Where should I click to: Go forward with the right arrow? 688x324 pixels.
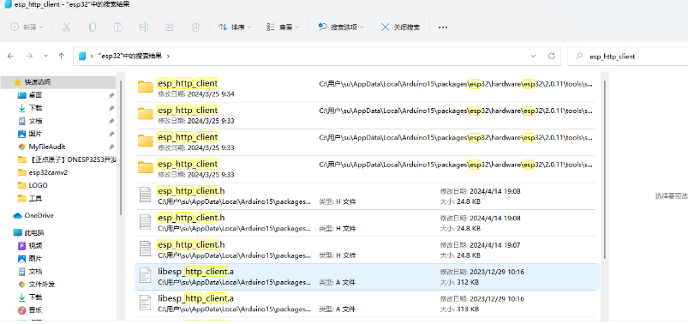[x=29, y=57]
